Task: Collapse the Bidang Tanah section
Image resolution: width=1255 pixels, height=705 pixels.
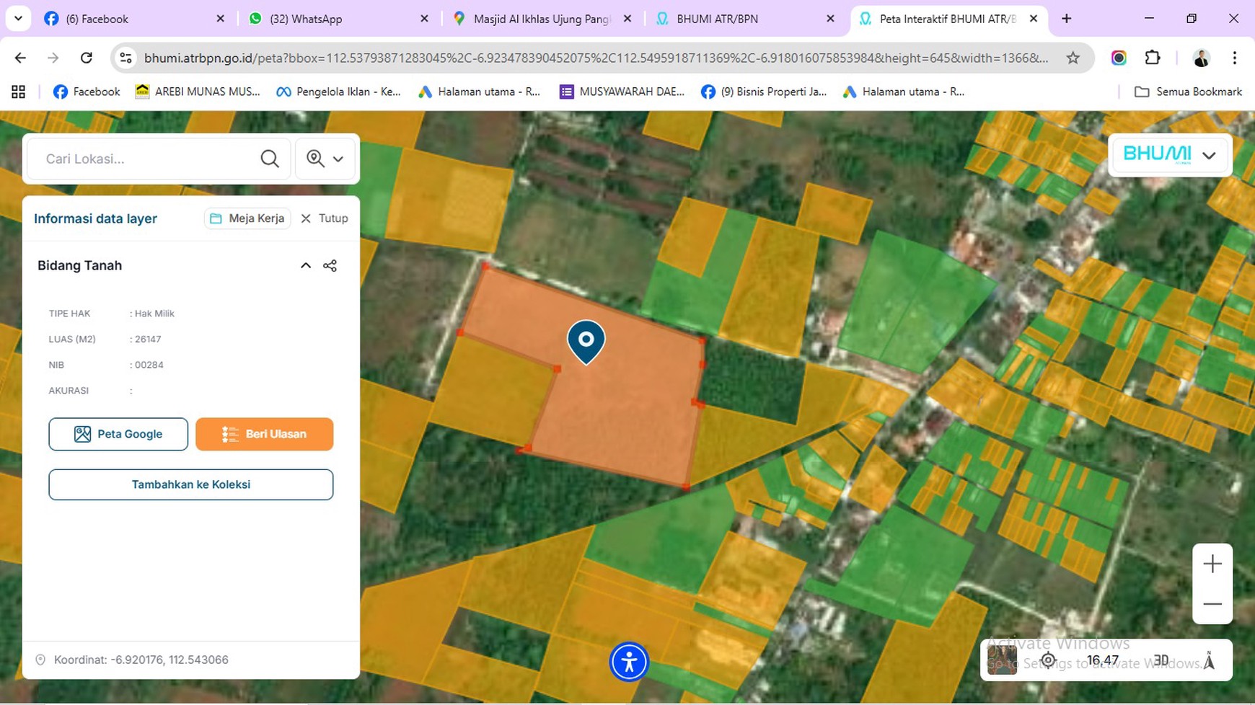Action: click(x=305, y=265)
